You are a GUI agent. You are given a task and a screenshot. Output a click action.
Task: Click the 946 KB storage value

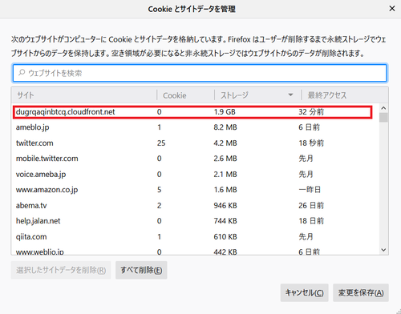point(225,206)
